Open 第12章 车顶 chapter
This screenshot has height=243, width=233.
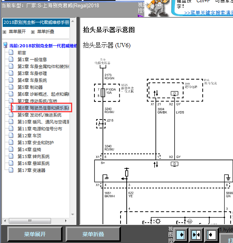click(x=30, y=136)
